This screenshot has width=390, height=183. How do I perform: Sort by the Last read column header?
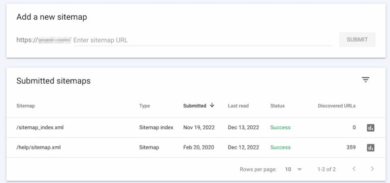pos(238,106)
